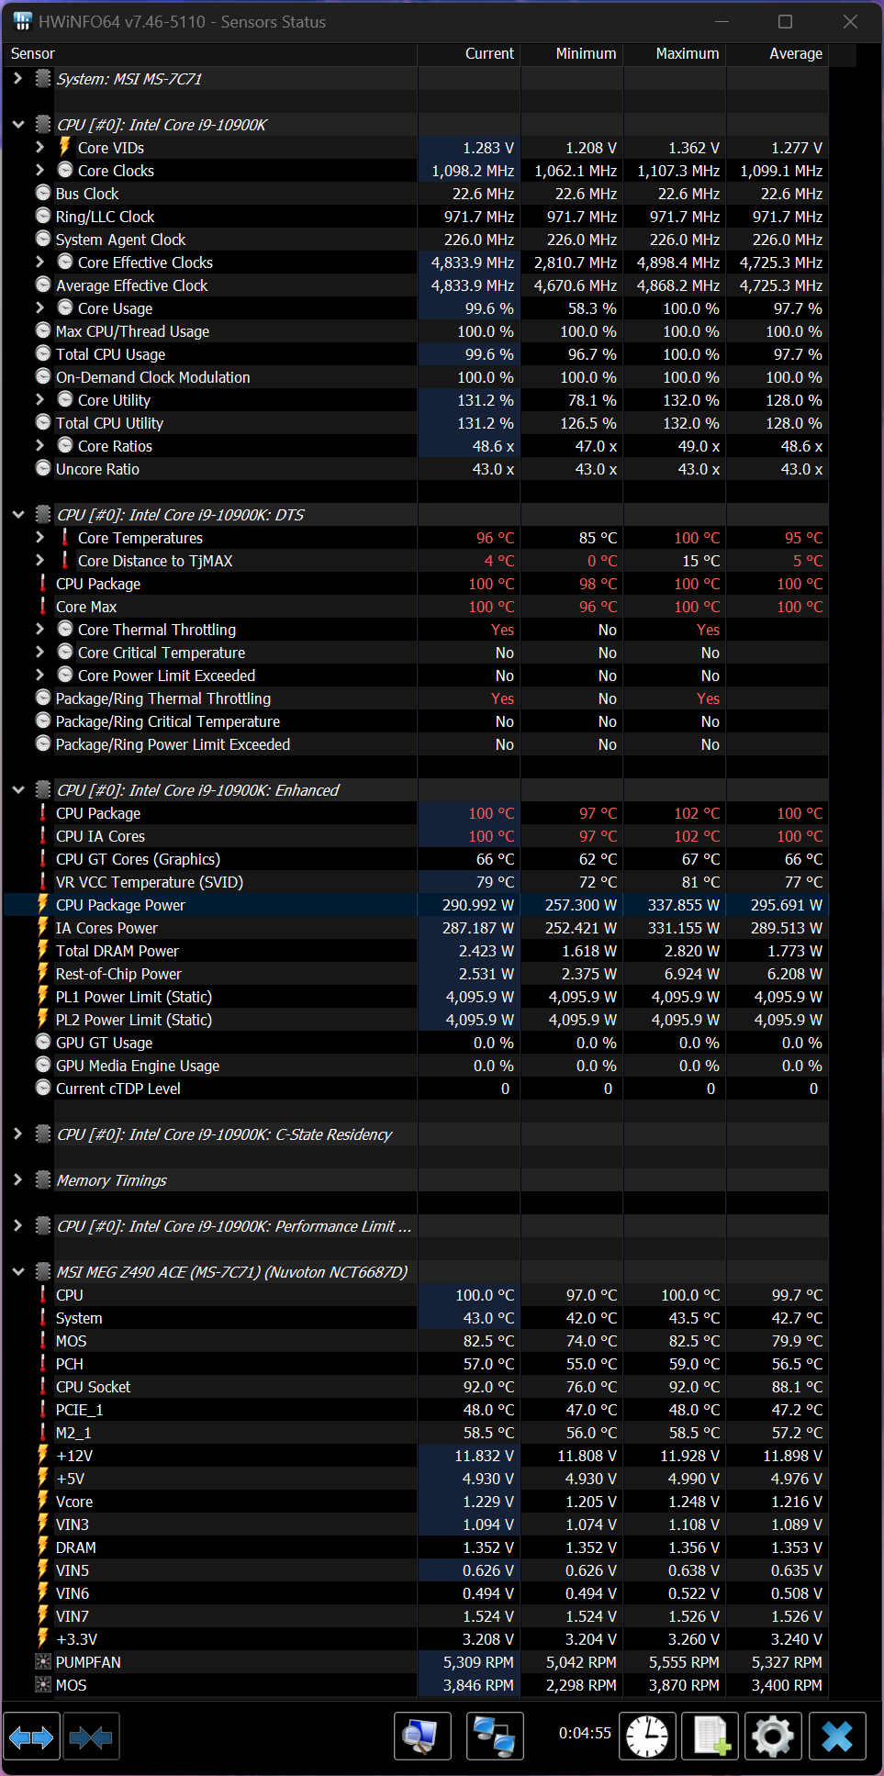The width and height of the screenshot is (884, 1776).
Task: Select the IA Cores Power row
Action: click(x=416, y=928)
